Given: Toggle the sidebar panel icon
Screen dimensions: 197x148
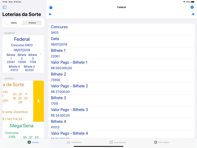Looking at the screenshot, I should pyautogui.click(x=5, y=7).
